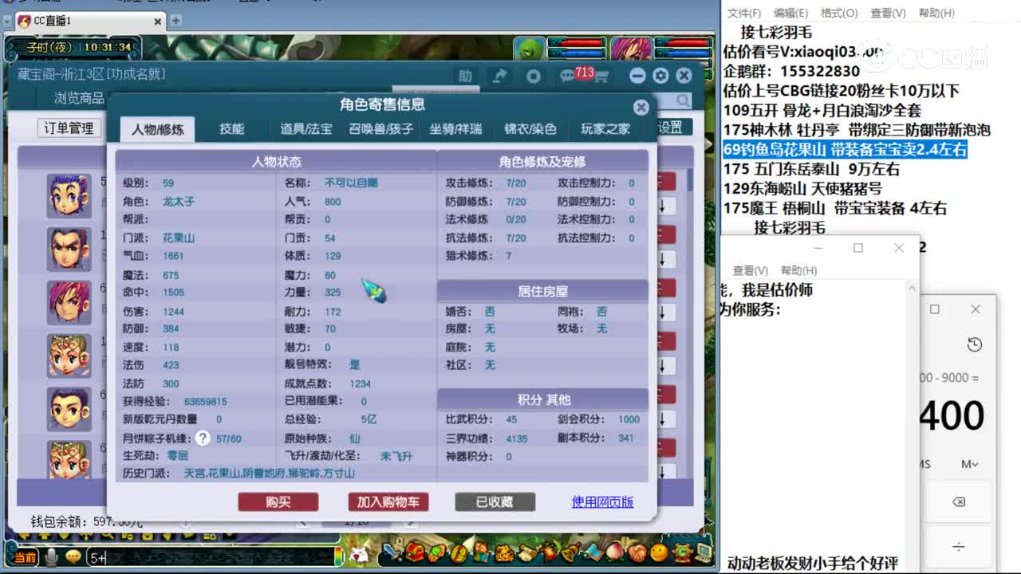Open the treasure chest inventory icon
Viewport: 1021px width, 574px height.
(416, 553)
